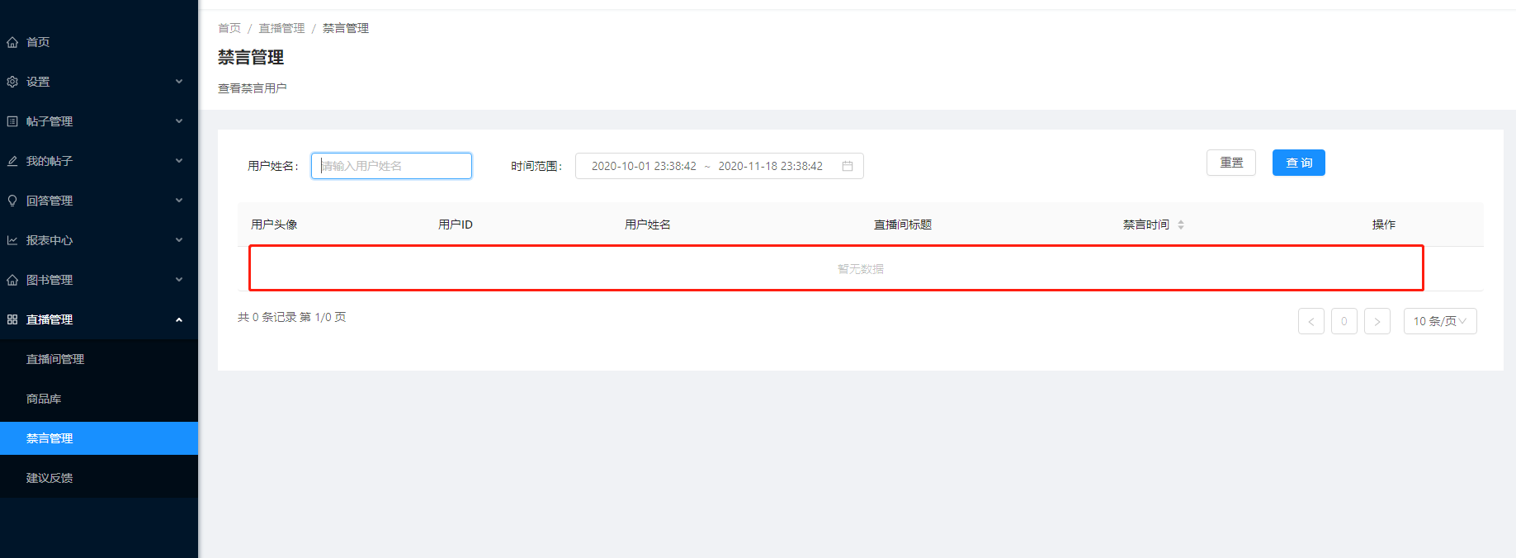Expand the 图书管理 chevron
This screenshot has height=558, width=1516.
[179, 280]
